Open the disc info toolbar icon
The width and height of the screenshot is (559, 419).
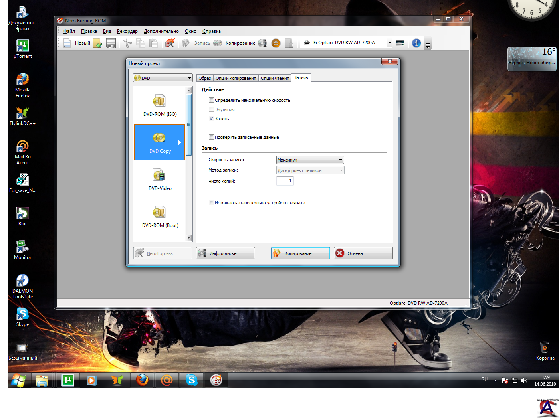click(262, 43)
